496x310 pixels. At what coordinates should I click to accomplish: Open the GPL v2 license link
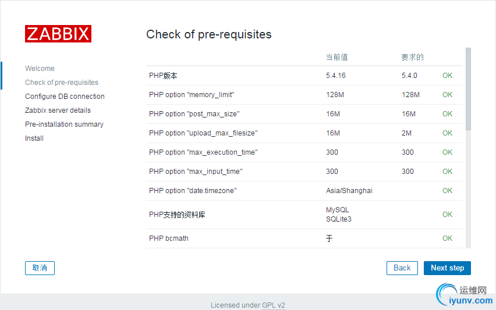tap(273, 305)
